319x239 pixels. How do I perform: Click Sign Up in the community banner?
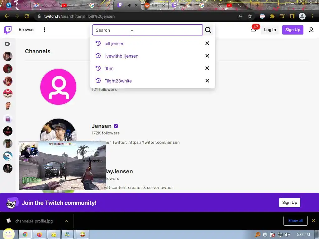pyautogui.click(x=290, y=202)
